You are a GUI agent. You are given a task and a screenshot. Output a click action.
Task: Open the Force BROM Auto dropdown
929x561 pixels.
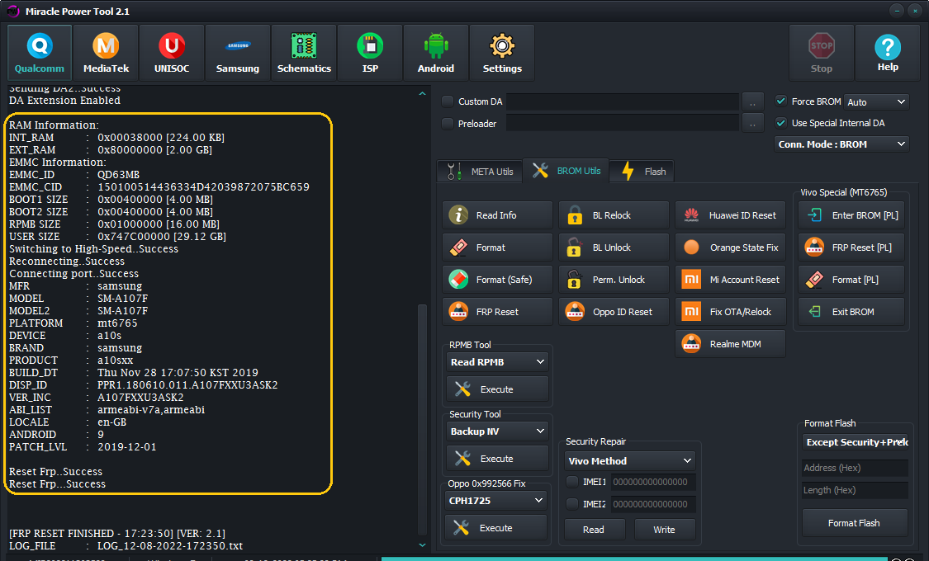[876, 101]
